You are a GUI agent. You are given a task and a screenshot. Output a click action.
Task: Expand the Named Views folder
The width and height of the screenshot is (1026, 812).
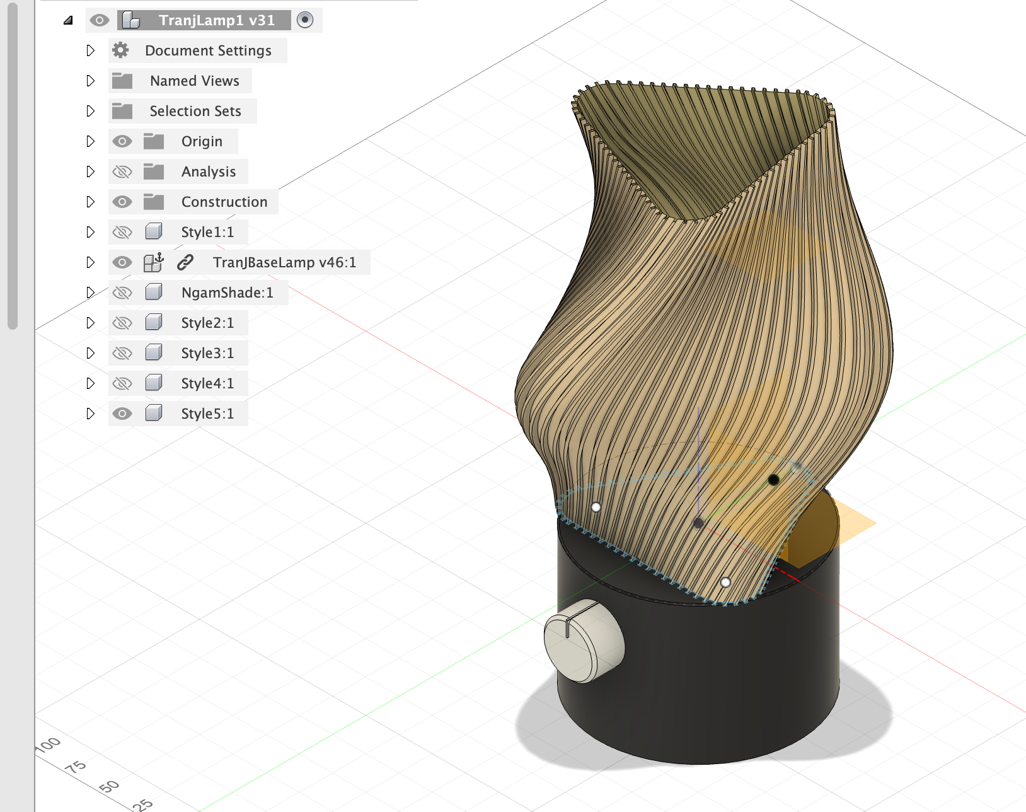pyautogui.click(x=90, y=81)
